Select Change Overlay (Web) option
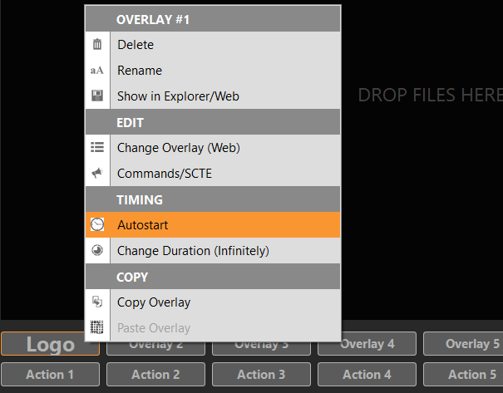503x393 pixels. point(178,148)
